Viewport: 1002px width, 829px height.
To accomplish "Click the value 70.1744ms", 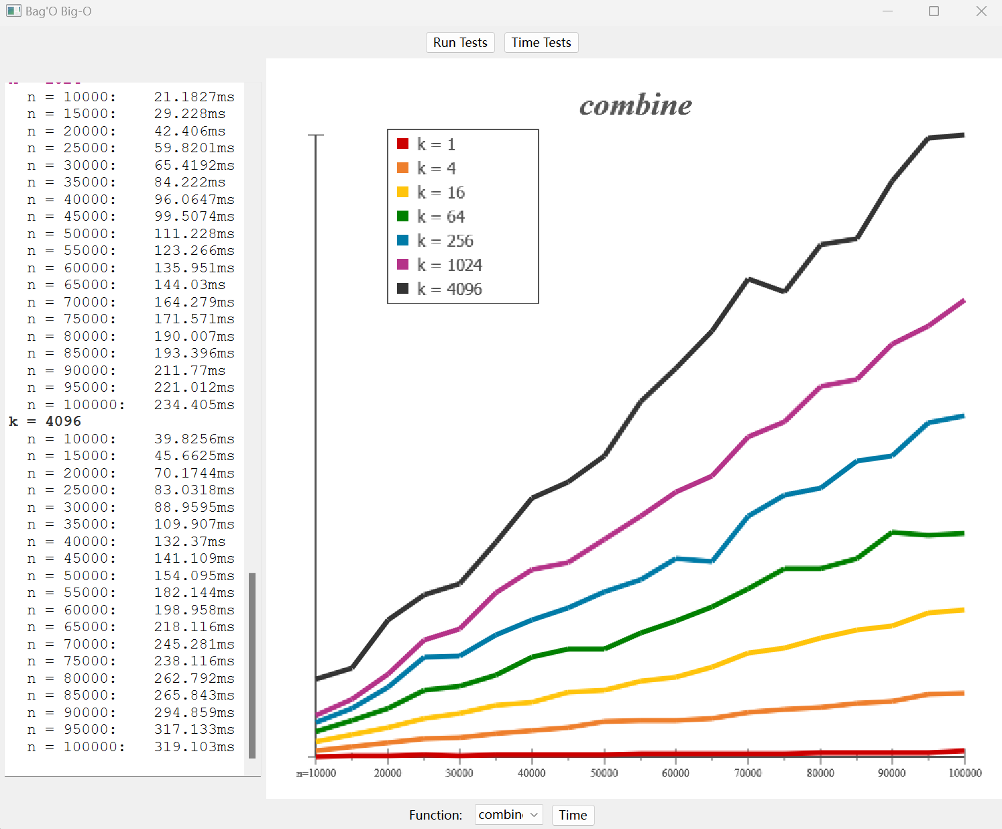I will coord(194,473).
